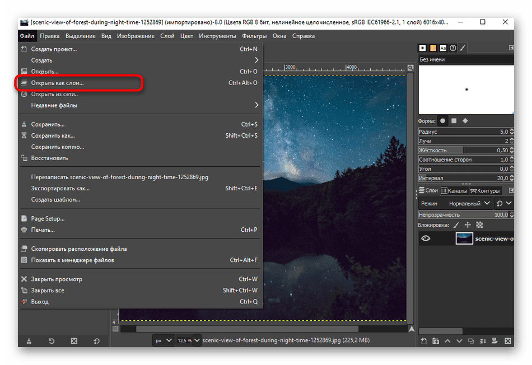Screen dimensions: 532x365
Task: Click the Без имени brush name field
Action: point(466,59)
